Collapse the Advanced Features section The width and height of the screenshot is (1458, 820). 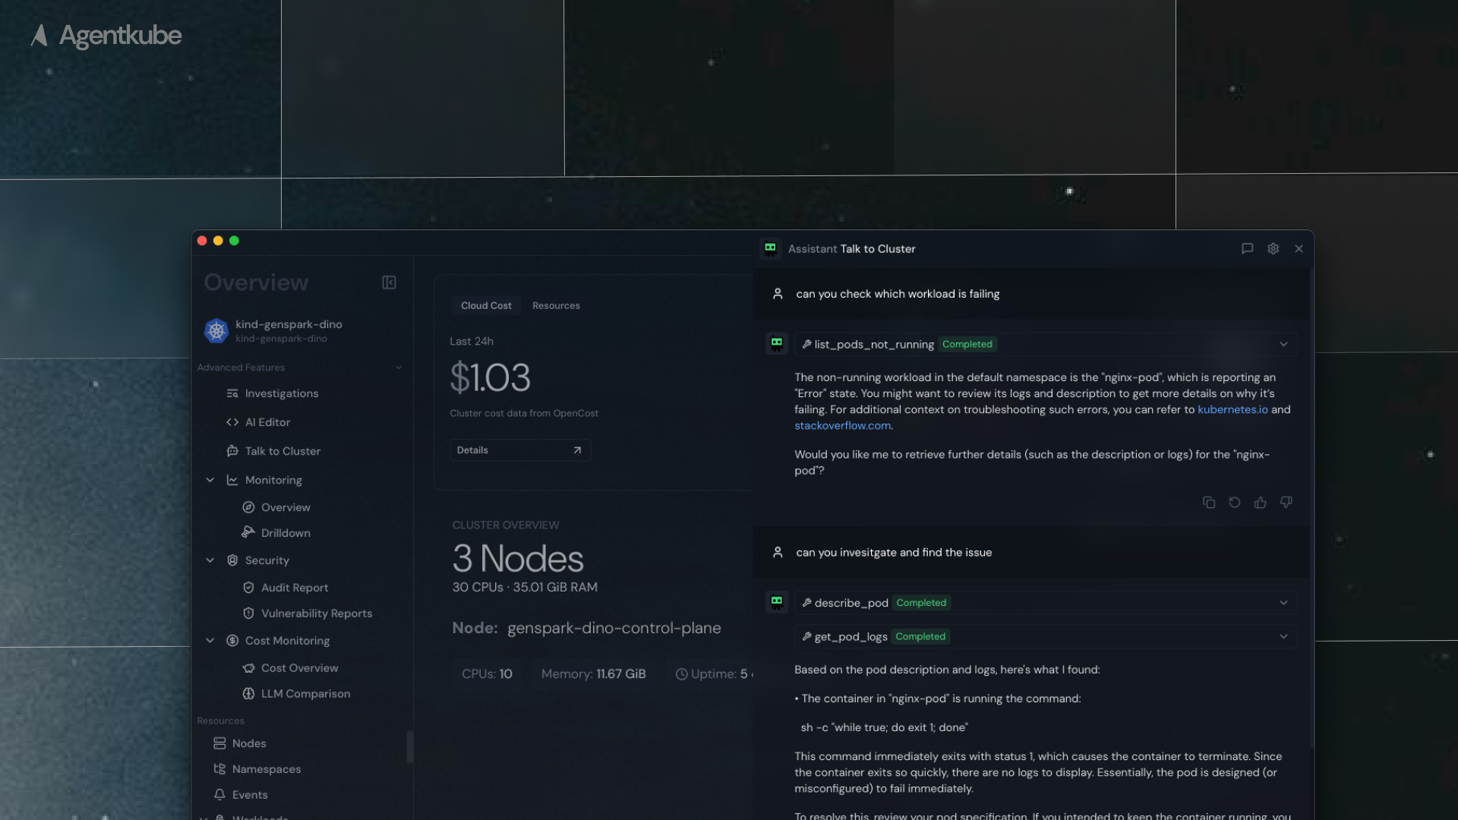point(399,367)
